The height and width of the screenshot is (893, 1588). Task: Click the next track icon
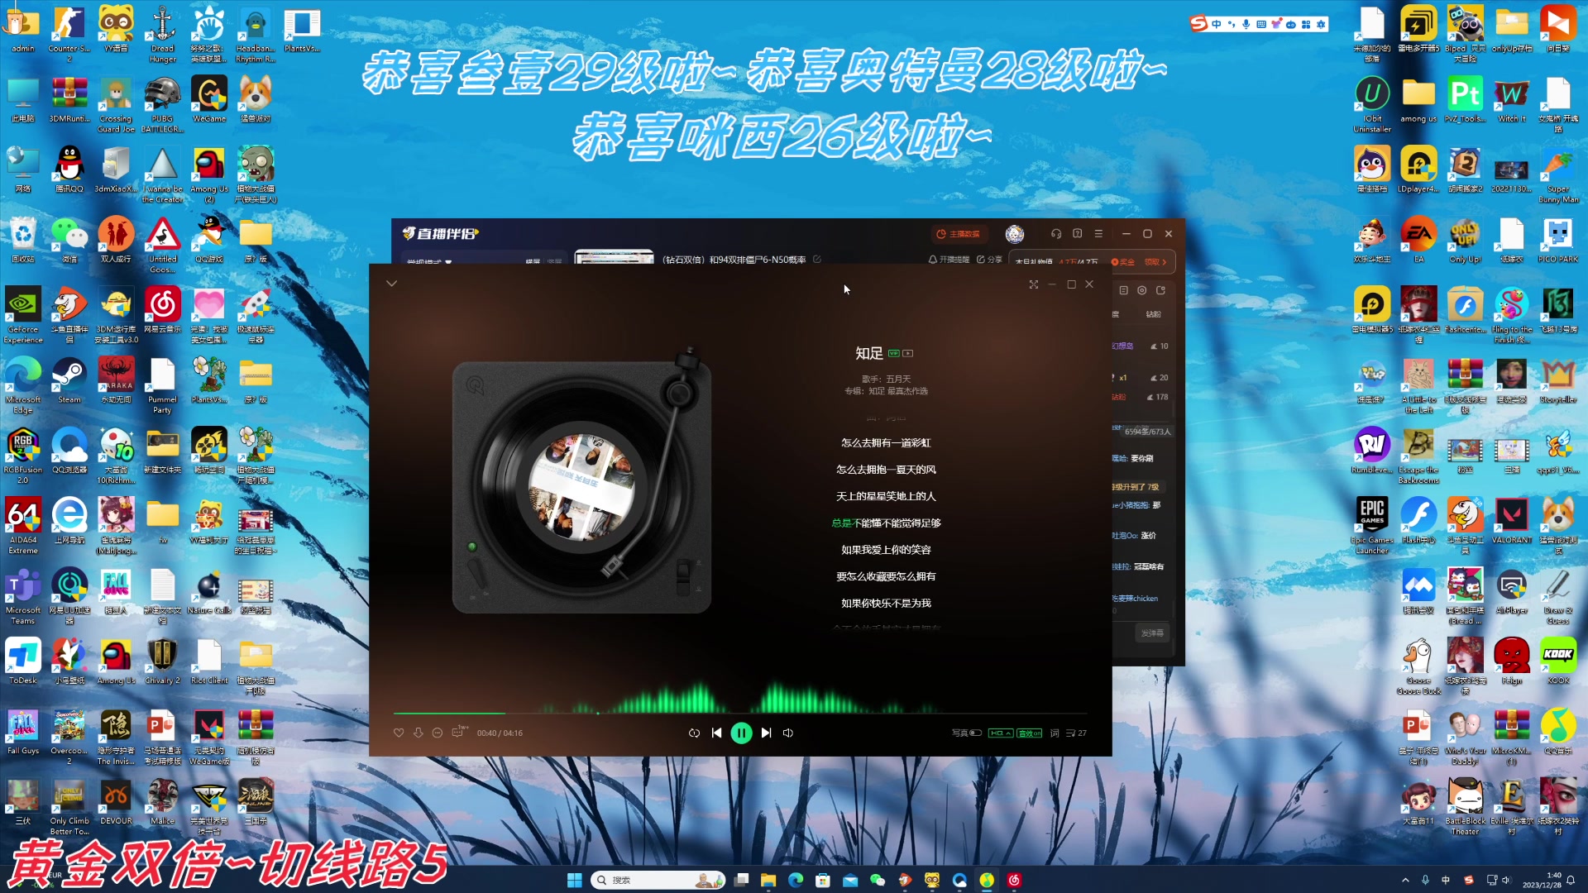tap(766, 732)
